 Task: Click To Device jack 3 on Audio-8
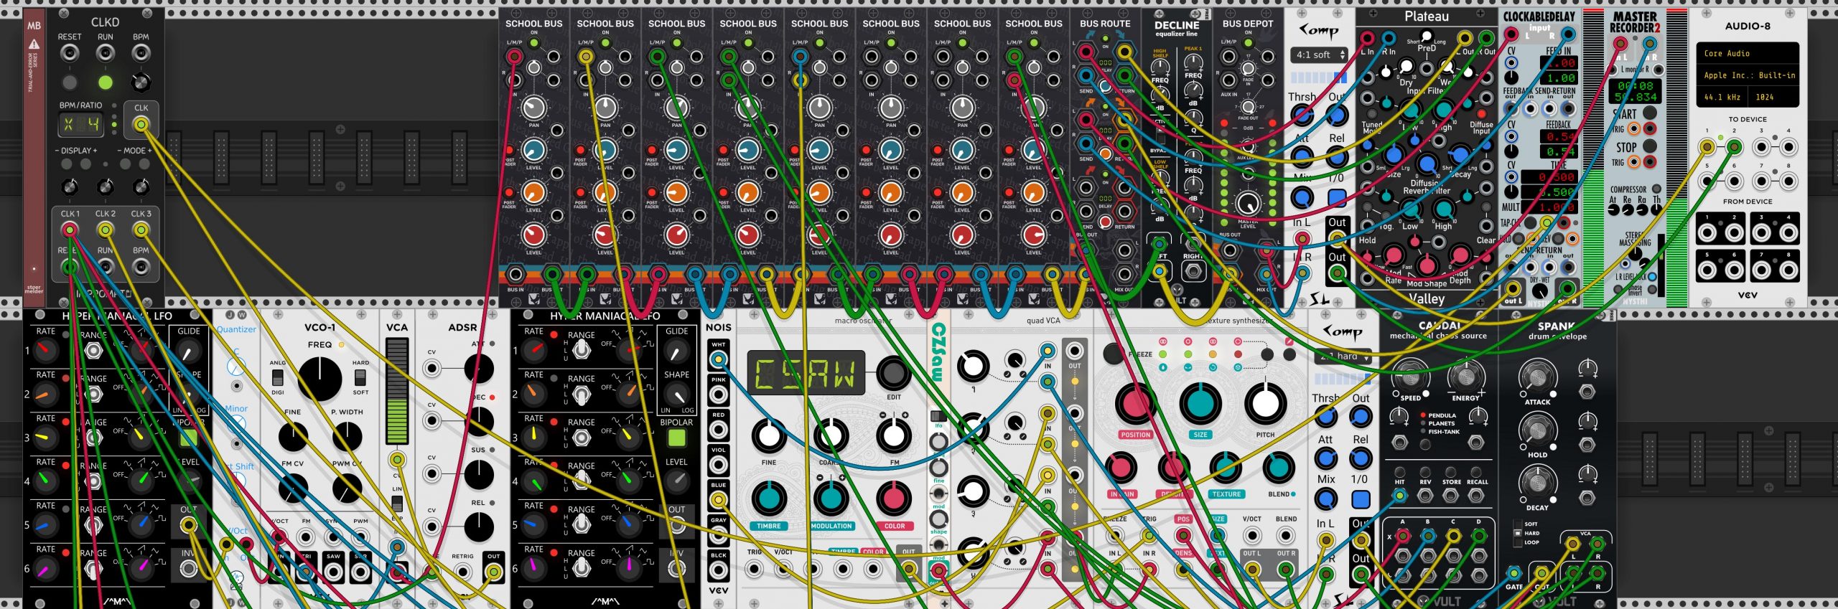(x=1762, y=148)
